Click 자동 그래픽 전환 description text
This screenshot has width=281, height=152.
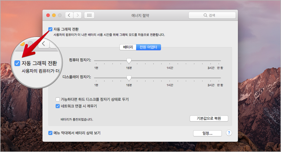pyautogui.click(x=109, y=35)
